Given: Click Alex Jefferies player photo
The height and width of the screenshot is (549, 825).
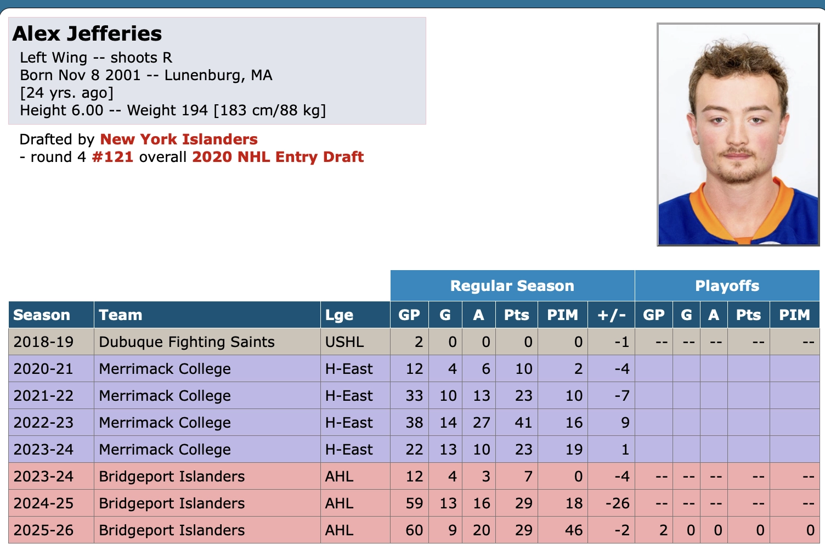Looking at the screenshot, I should click(x=738, y=135).
